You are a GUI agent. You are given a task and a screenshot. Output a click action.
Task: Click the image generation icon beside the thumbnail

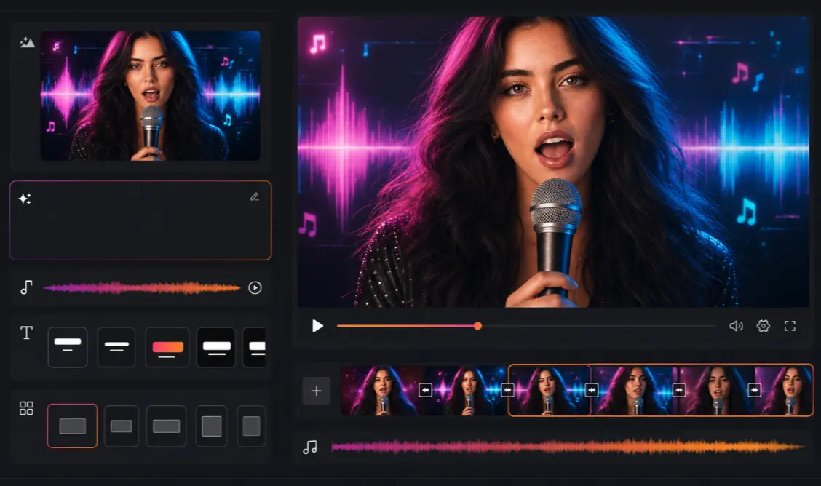pos(27,42)
